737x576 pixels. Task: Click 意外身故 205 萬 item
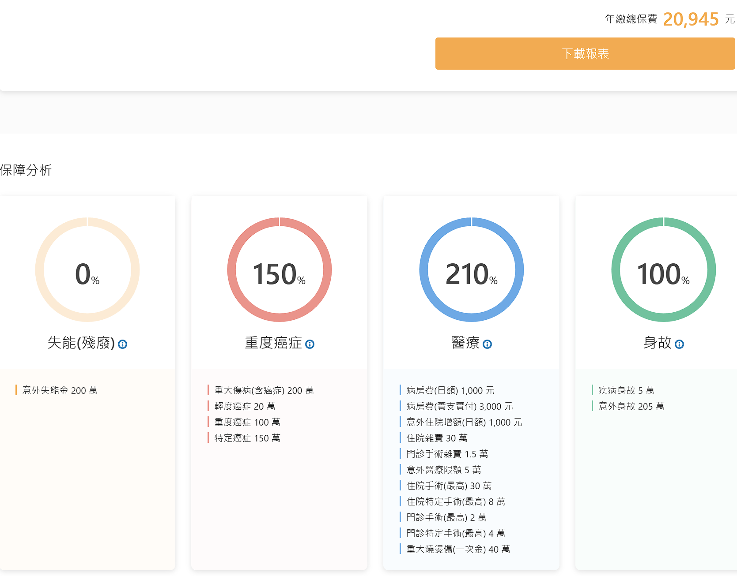click(631, 406)
